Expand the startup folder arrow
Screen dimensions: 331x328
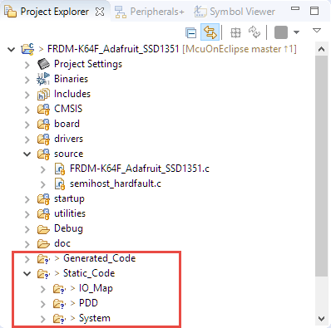(27, 199)
